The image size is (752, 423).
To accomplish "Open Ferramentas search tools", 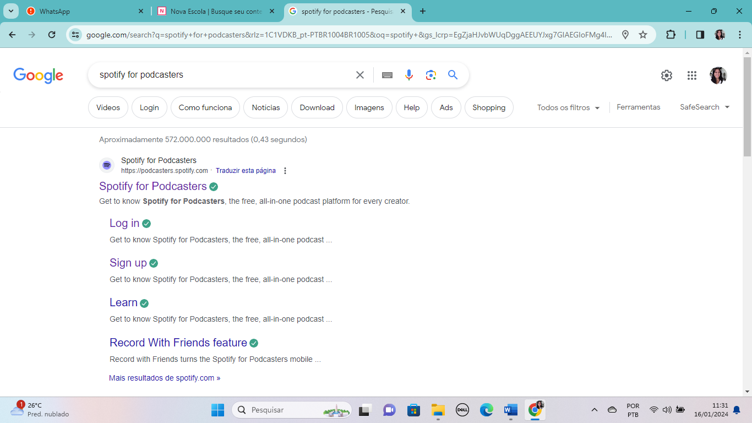I will coord(639,107).
